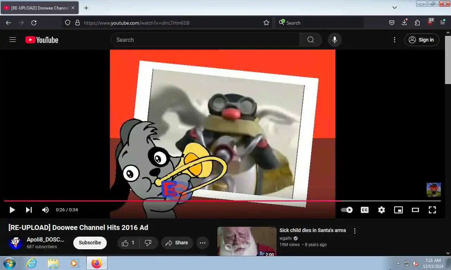Open Sick child dies in Santa's arms thumbnail

coord(247,241)
